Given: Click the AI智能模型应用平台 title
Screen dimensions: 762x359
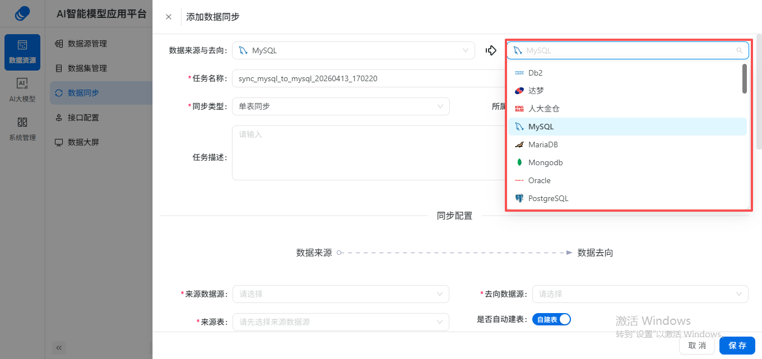Looking at the screenshot, I should click(101, 14).
